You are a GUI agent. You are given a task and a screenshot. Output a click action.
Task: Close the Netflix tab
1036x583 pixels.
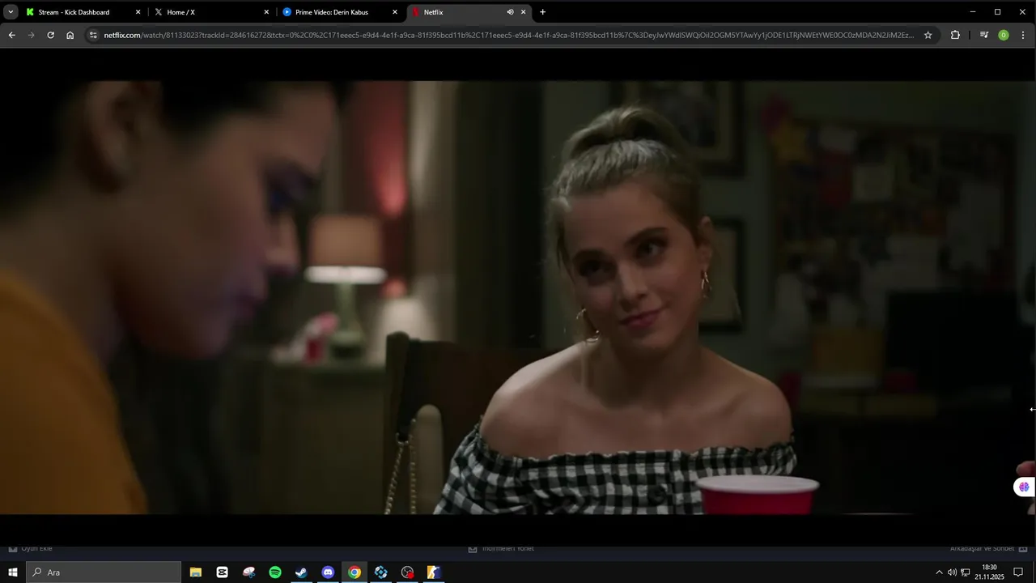click(523, 12)
